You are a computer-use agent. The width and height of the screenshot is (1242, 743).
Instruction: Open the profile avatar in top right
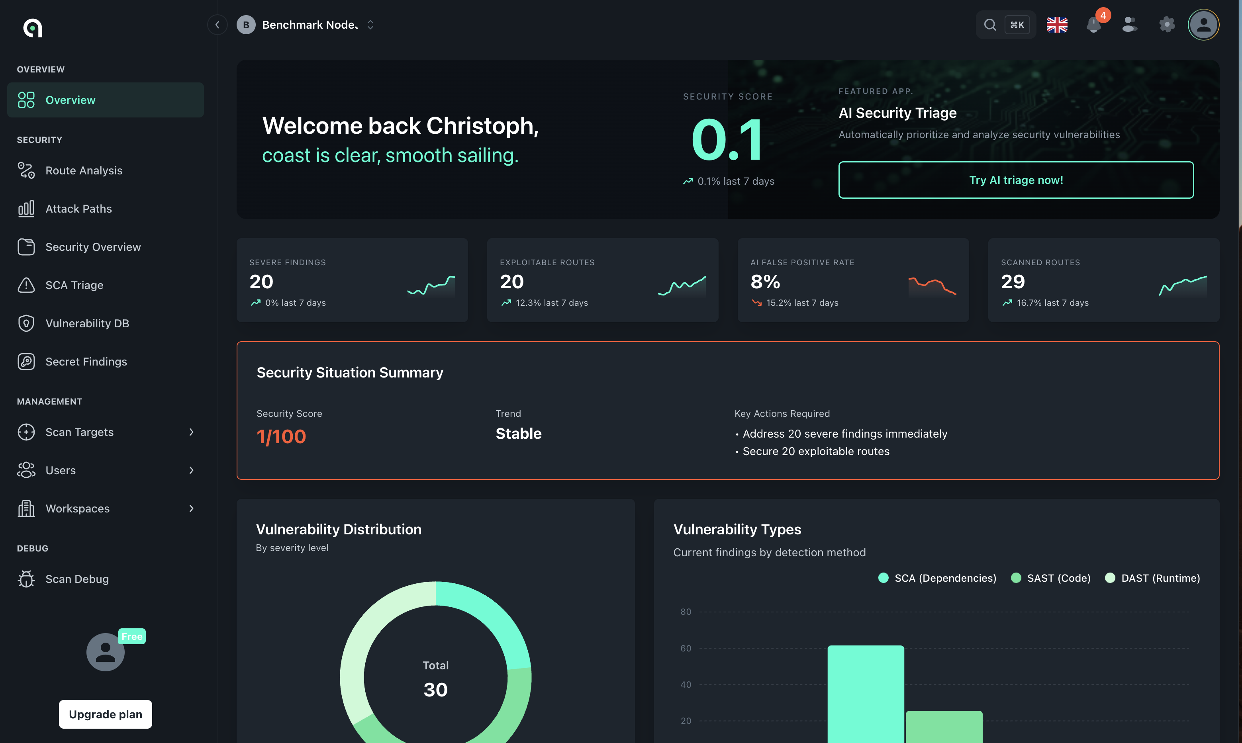pos(1203,25)
